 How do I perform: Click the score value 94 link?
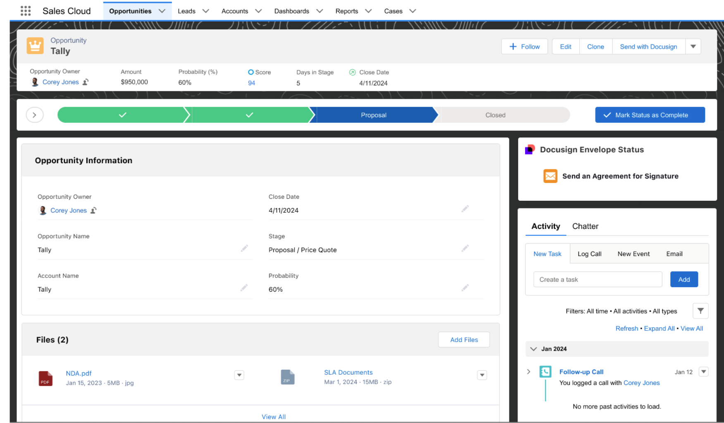(251, 83)
